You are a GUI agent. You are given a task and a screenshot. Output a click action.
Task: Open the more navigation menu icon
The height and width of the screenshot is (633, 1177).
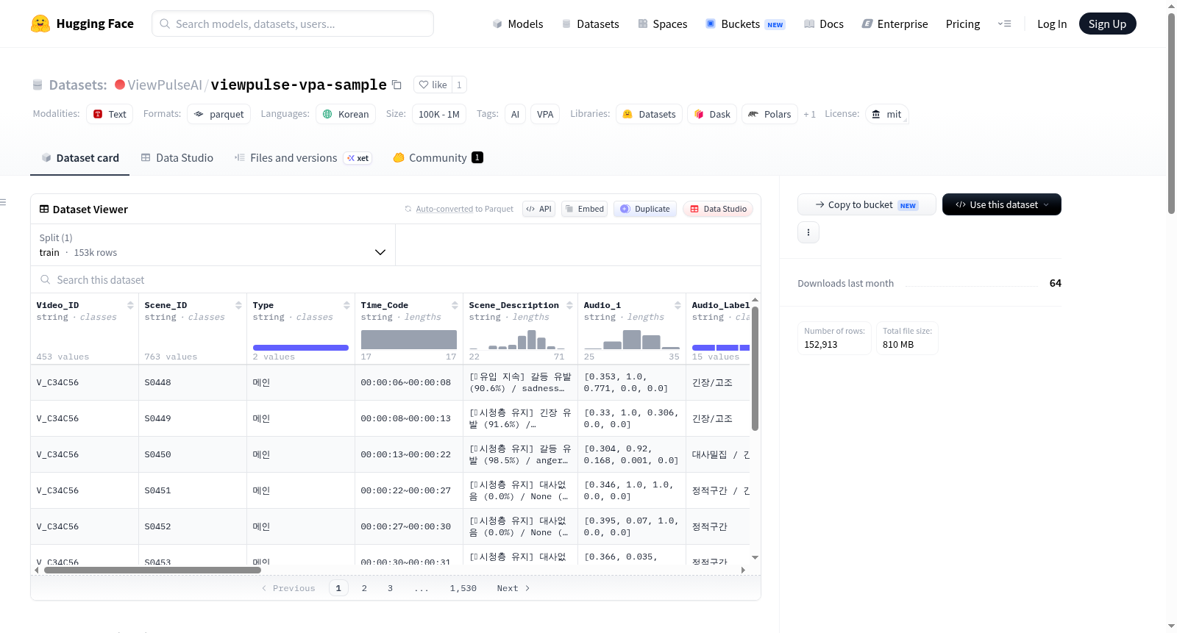[1004, 24]
